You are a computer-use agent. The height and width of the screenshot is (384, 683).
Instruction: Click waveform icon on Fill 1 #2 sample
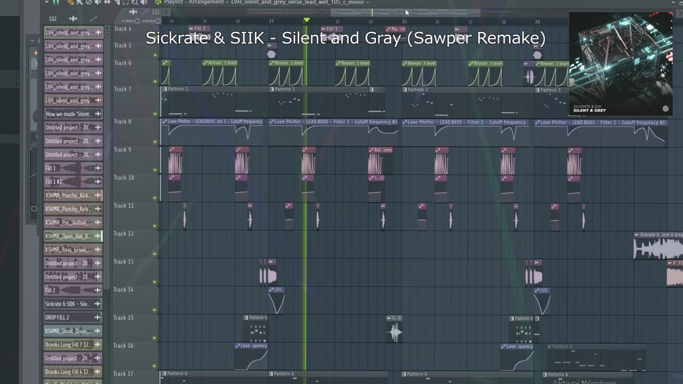tap(98, 181)
